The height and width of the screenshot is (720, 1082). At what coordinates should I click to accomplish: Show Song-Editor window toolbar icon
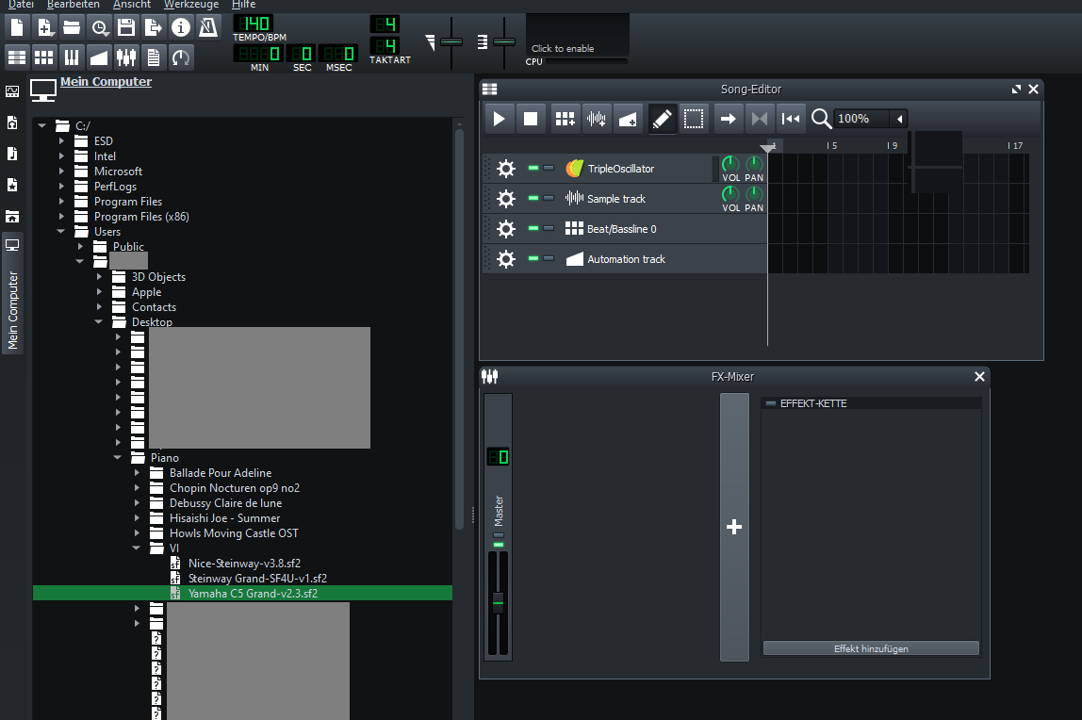17,57
